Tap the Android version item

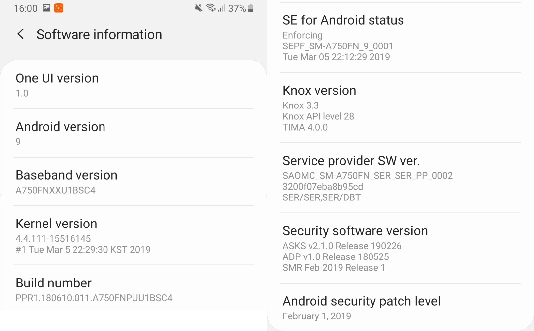[x=133, y=133]
